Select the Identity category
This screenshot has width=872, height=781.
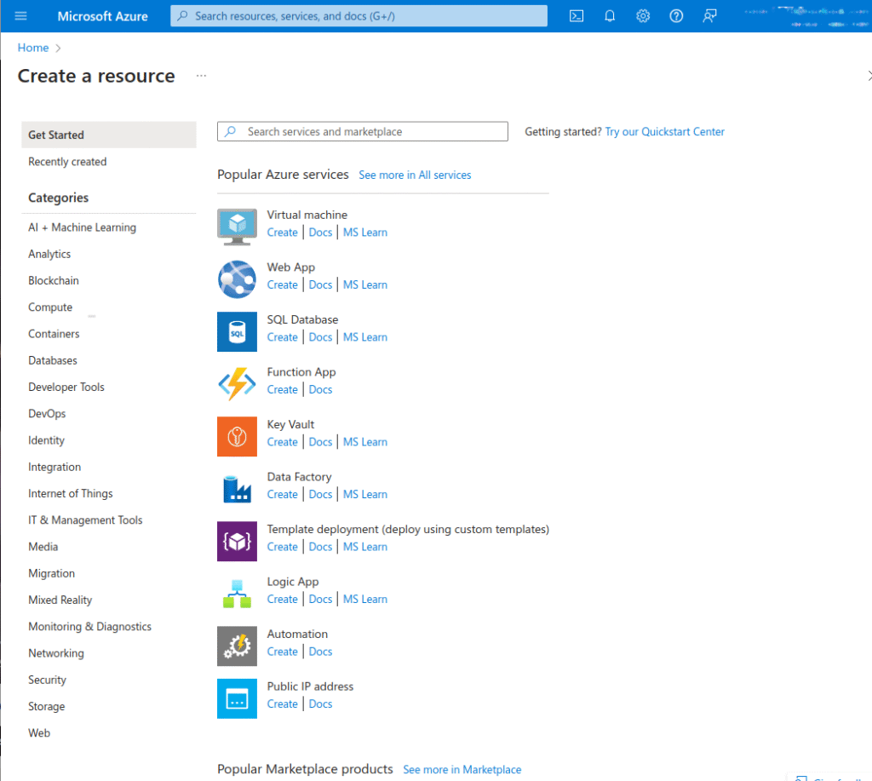click(46, 440)
